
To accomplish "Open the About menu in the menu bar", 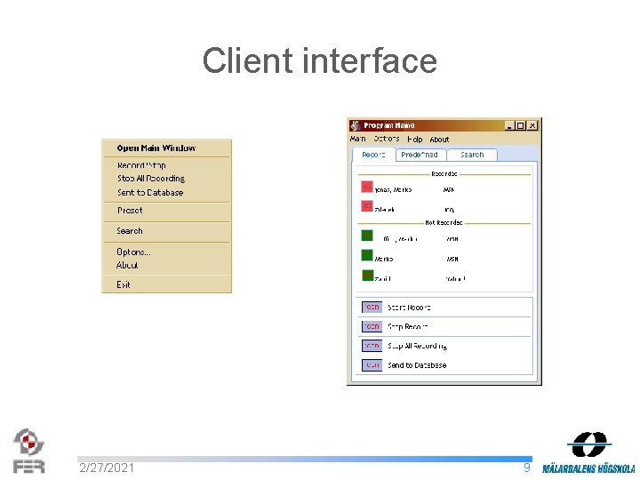I will pyautogui.click(x=439, y=140).
